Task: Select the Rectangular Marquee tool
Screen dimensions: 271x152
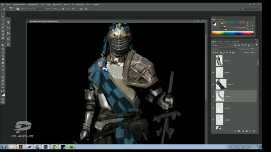Action: pyautogui.click(x=3, y=20)
